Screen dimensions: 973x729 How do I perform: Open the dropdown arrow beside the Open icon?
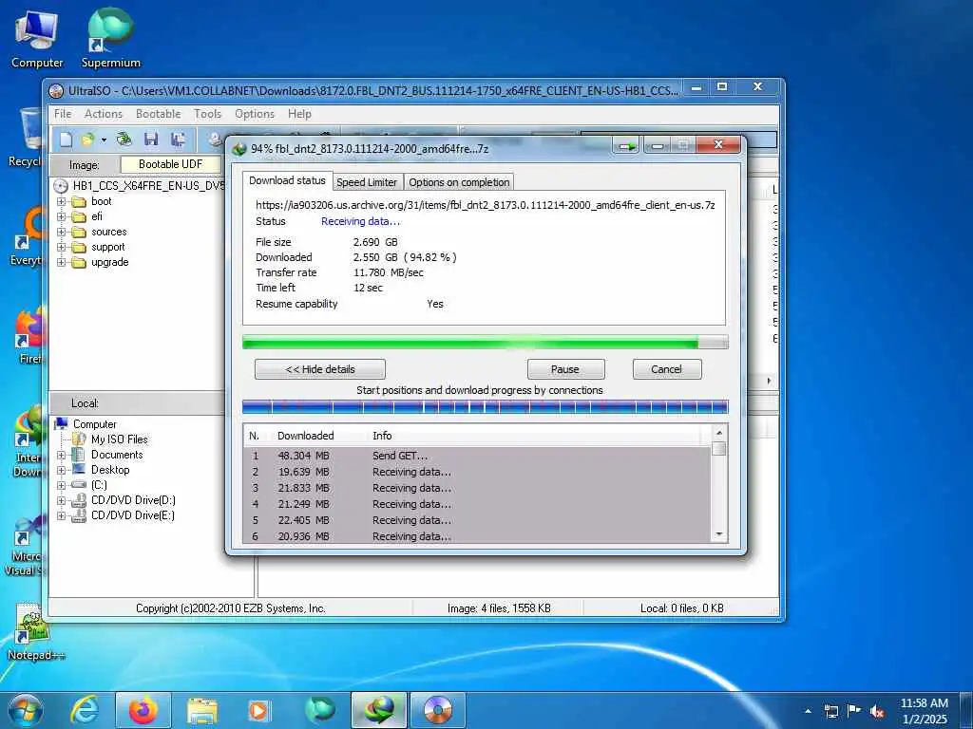click(x=104, y=140)
